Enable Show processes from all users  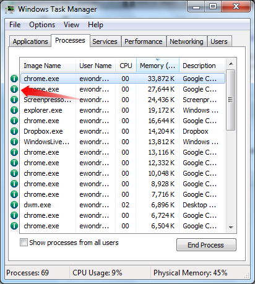24,243
